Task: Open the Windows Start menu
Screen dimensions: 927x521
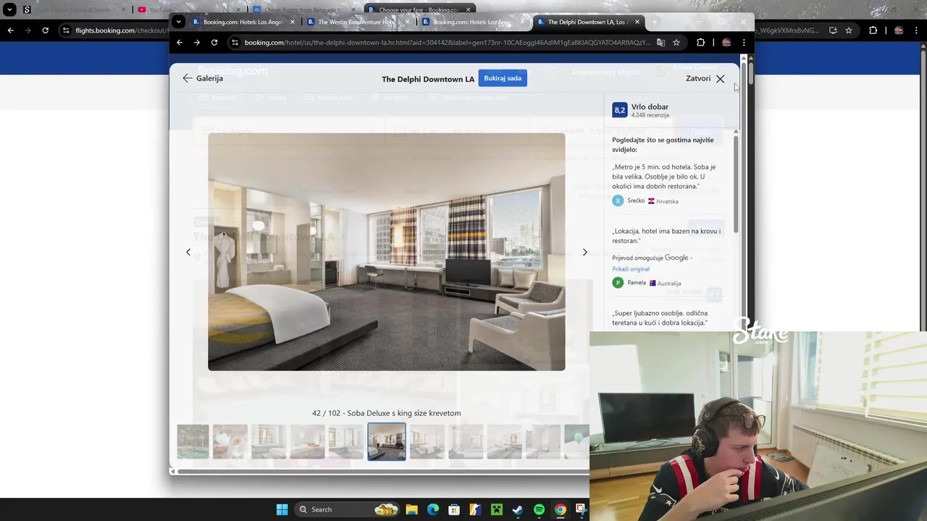Action: pyautogui.click(x=282, y=509)
